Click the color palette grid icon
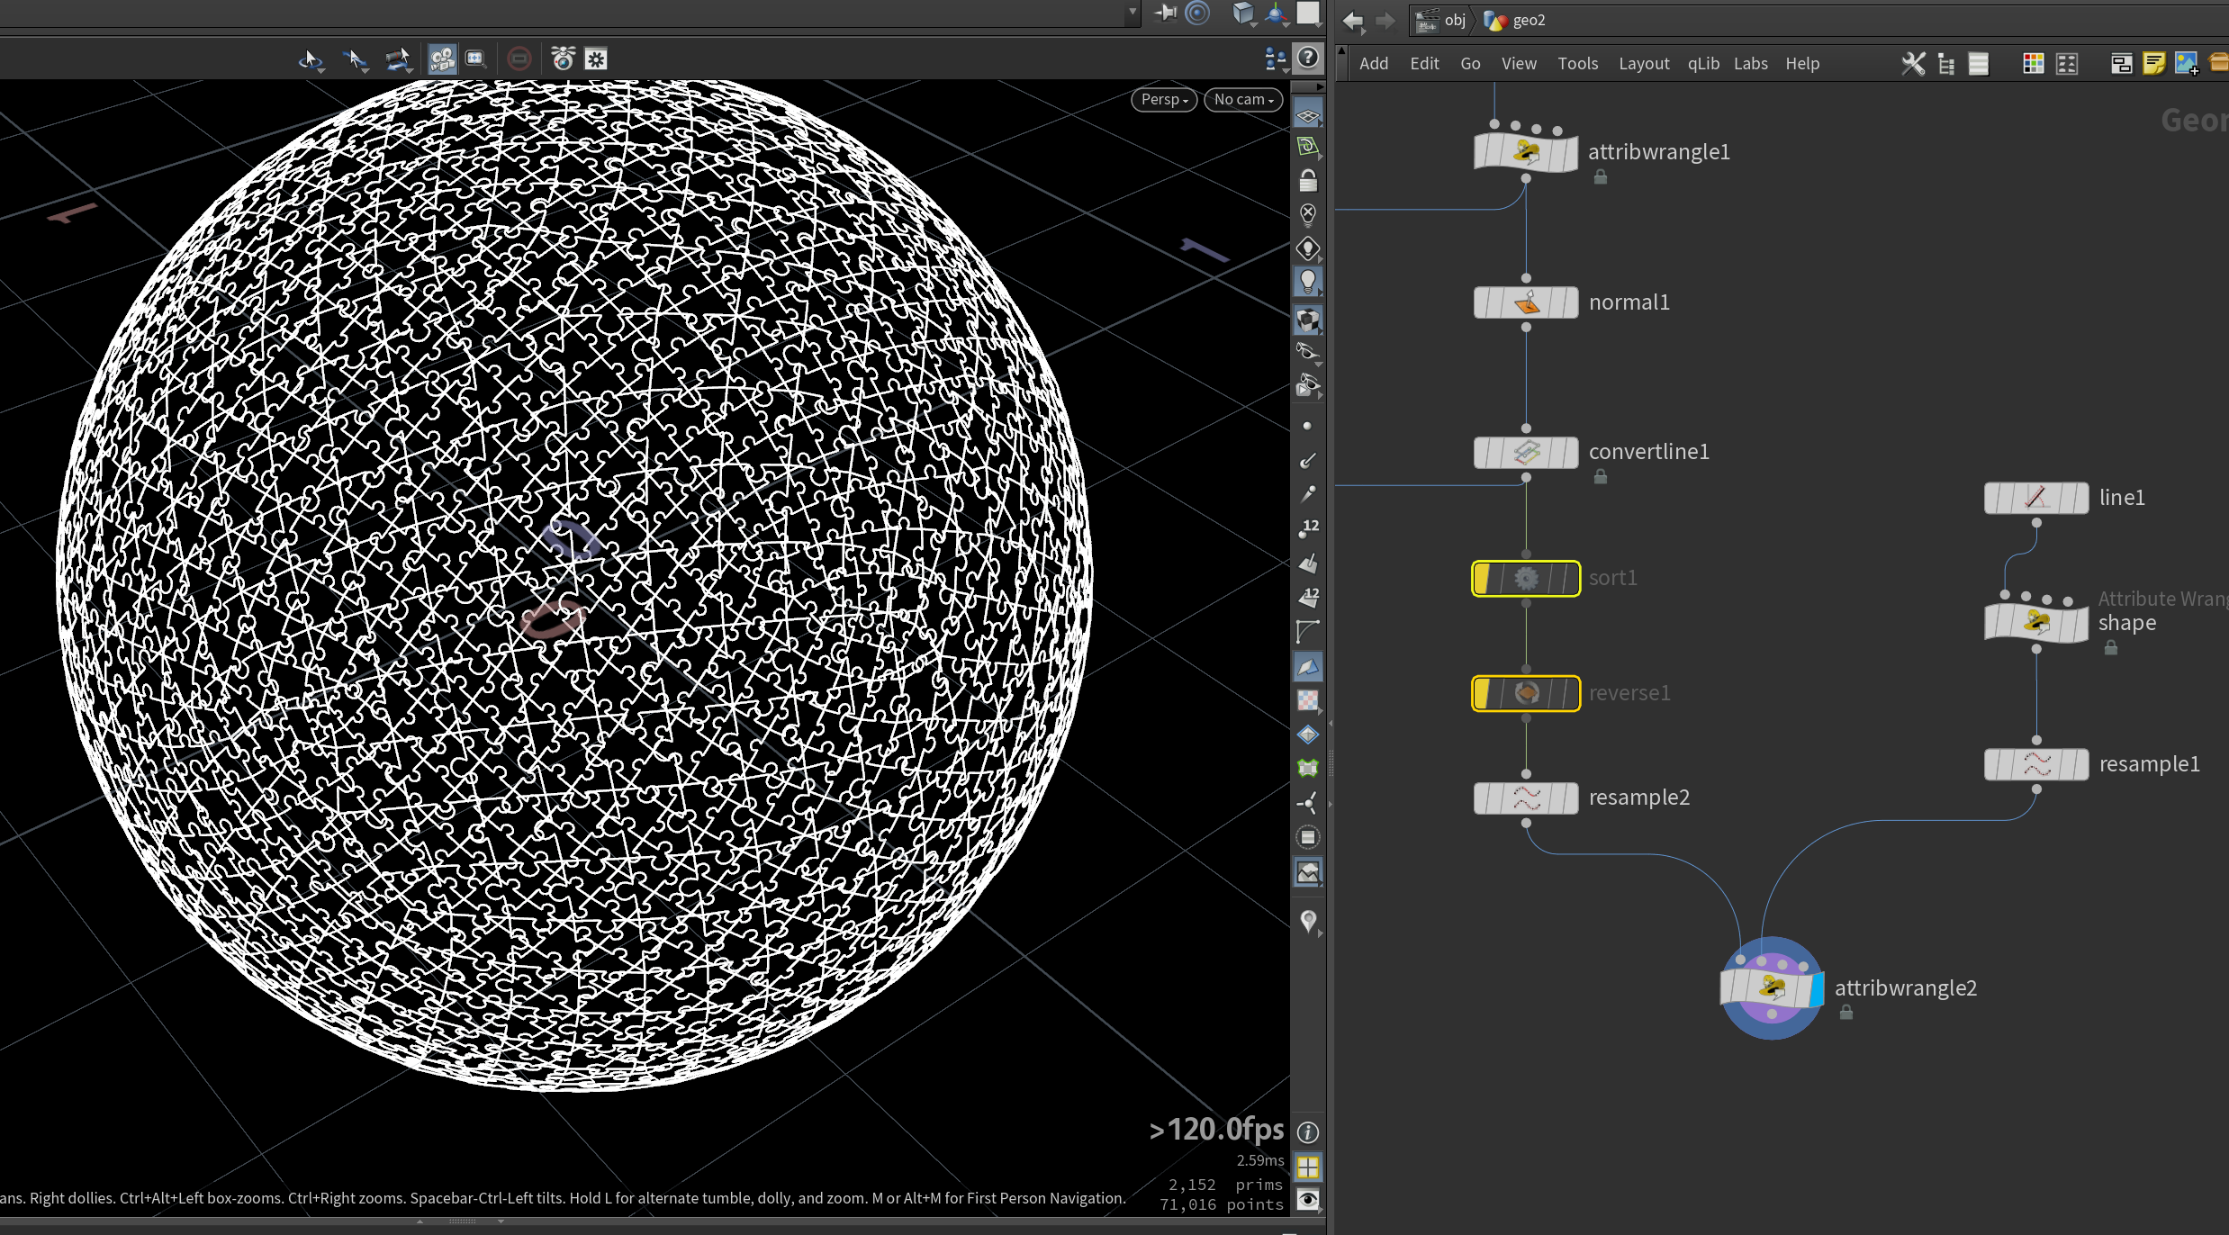This screenshot has width=2229, height=1235. [x=2033, y=63]
